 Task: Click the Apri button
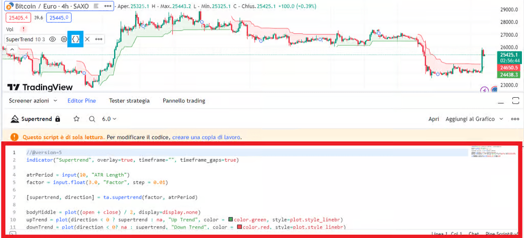[433, 119]
